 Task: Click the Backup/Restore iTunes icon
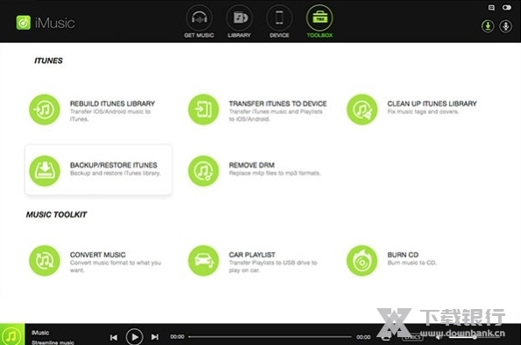45,171
